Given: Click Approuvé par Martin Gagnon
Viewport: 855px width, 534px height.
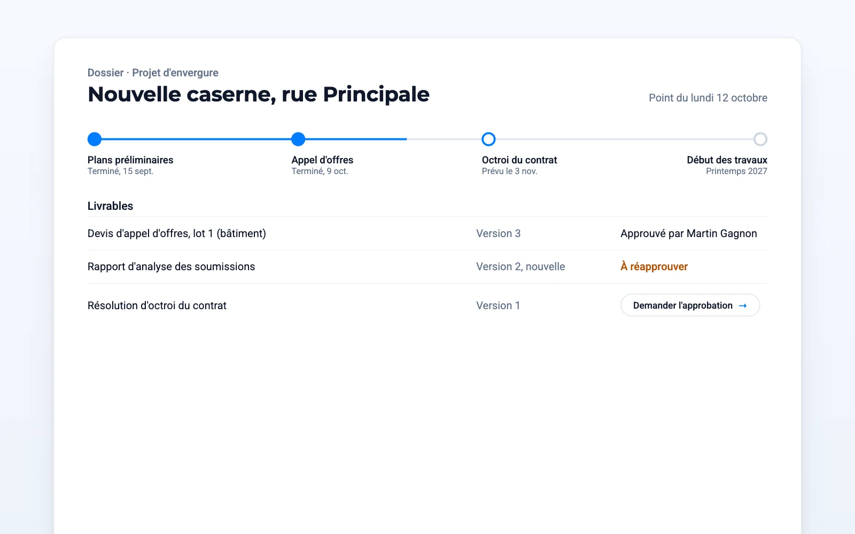Looking at the screenshot, I should [689, 233].
